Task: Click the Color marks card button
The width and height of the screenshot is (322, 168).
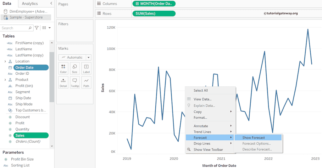Action: [63, 68]
